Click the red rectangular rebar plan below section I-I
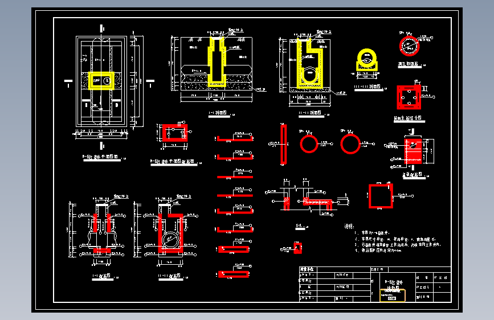 [175, 133]
